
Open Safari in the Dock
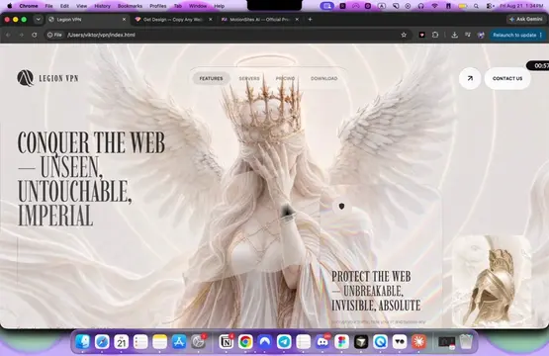tap(102, 341)
